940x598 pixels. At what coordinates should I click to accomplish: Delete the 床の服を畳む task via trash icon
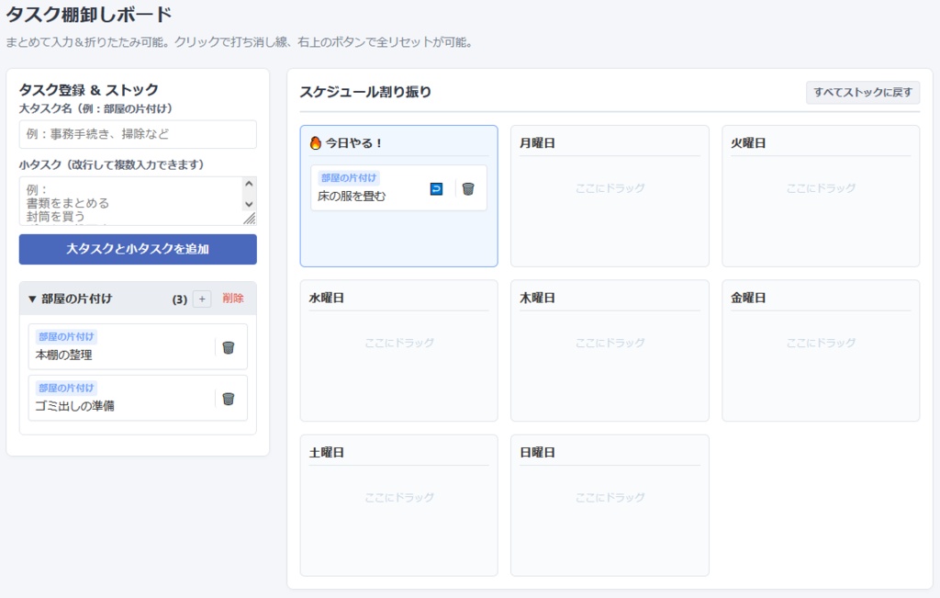[468, 189]
